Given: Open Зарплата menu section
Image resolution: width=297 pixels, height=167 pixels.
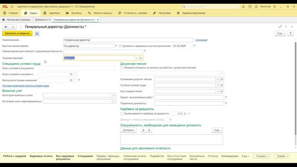Looking at the screenshot, I should (52, 13).
